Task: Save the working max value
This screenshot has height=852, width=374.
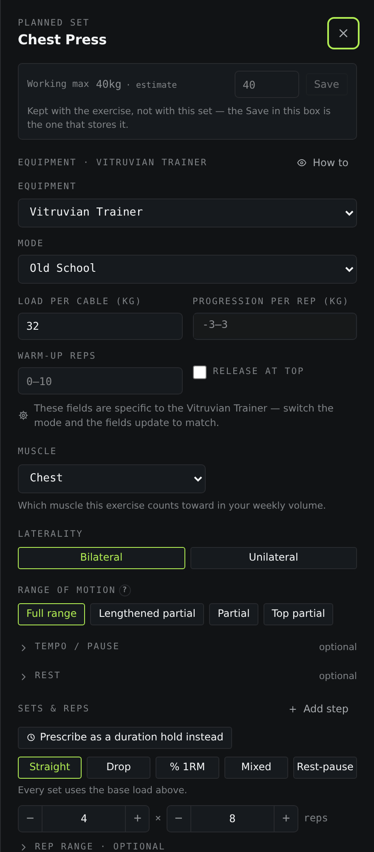Action: click(x=326, y=84)
